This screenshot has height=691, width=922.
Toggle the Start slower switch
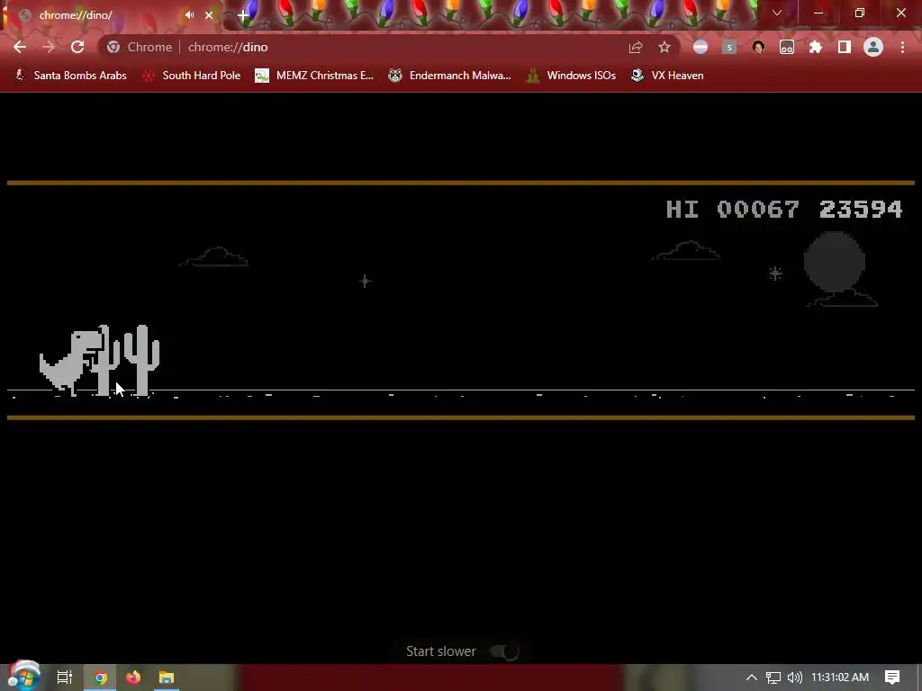point(504,651)
